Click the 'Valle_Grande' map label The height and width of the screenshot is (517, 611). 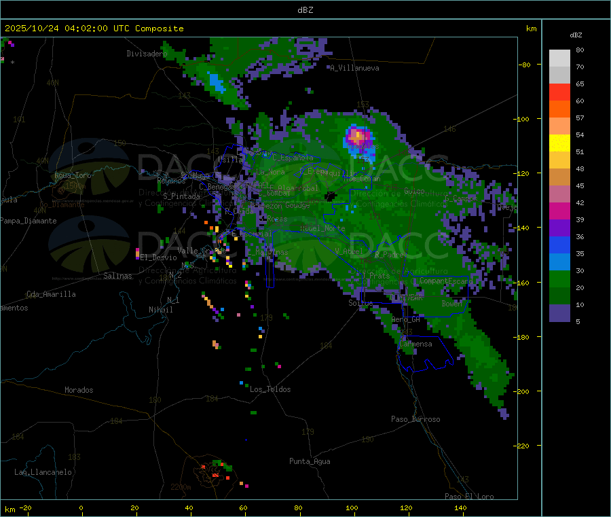[202, 251]
